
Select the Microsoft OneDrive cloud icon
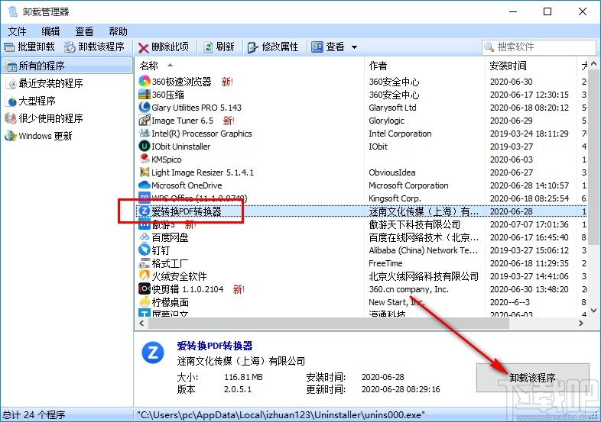pyautogui.click(x=144, y=185)
